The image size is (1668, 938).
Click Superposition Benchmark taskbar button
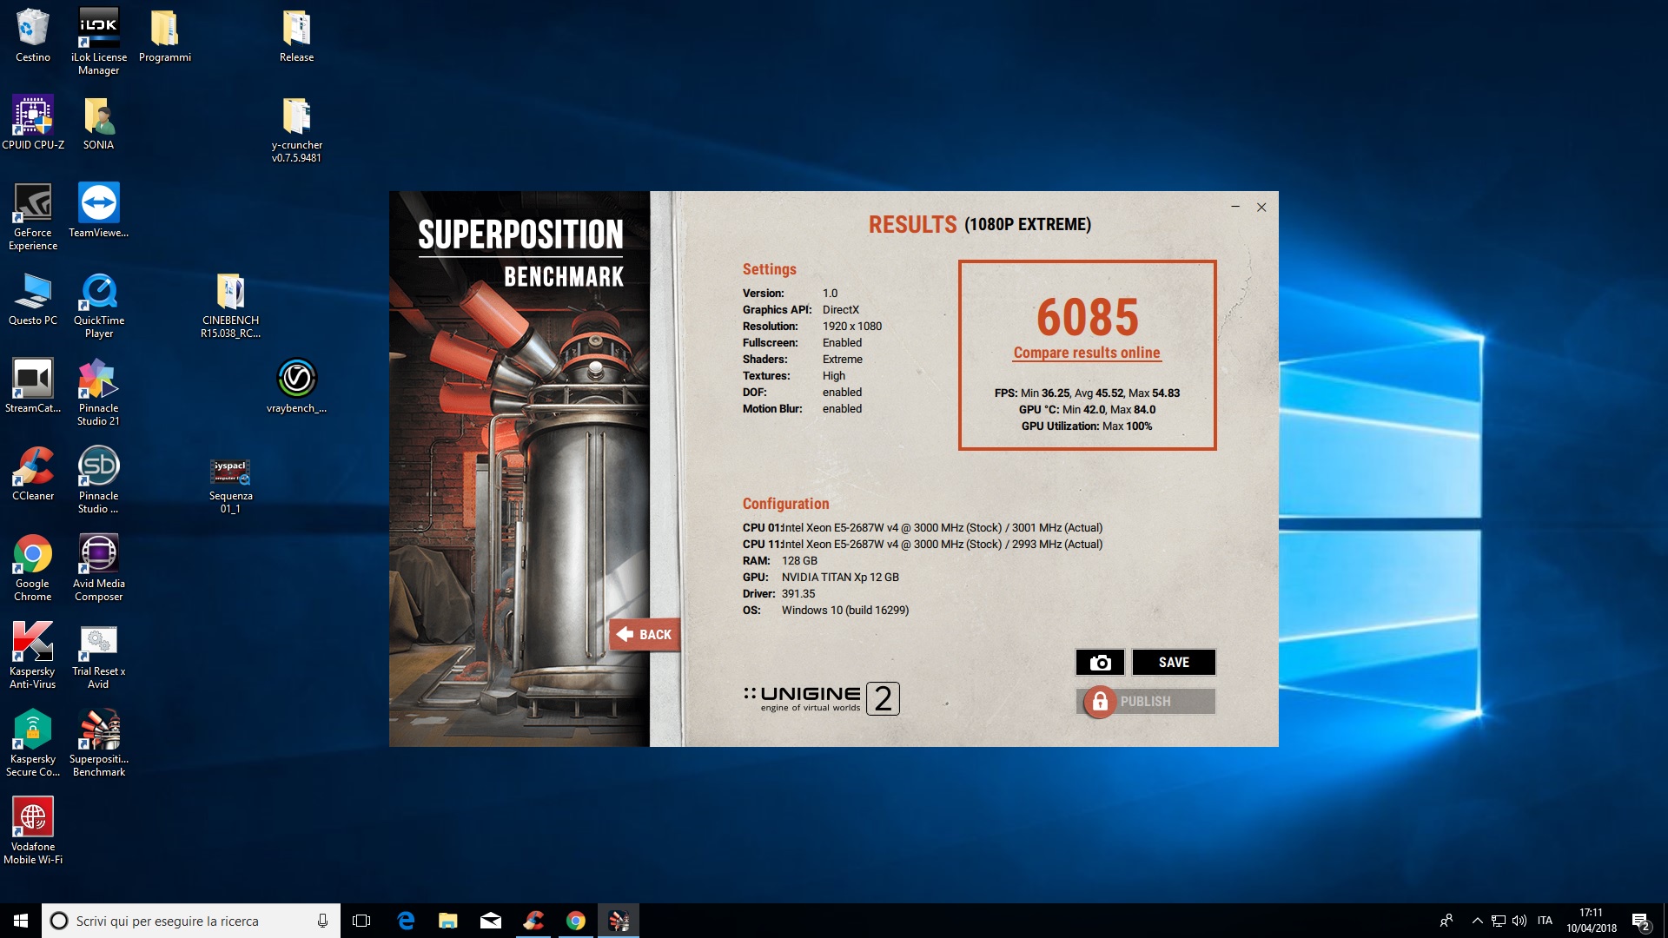coord(619,921)
